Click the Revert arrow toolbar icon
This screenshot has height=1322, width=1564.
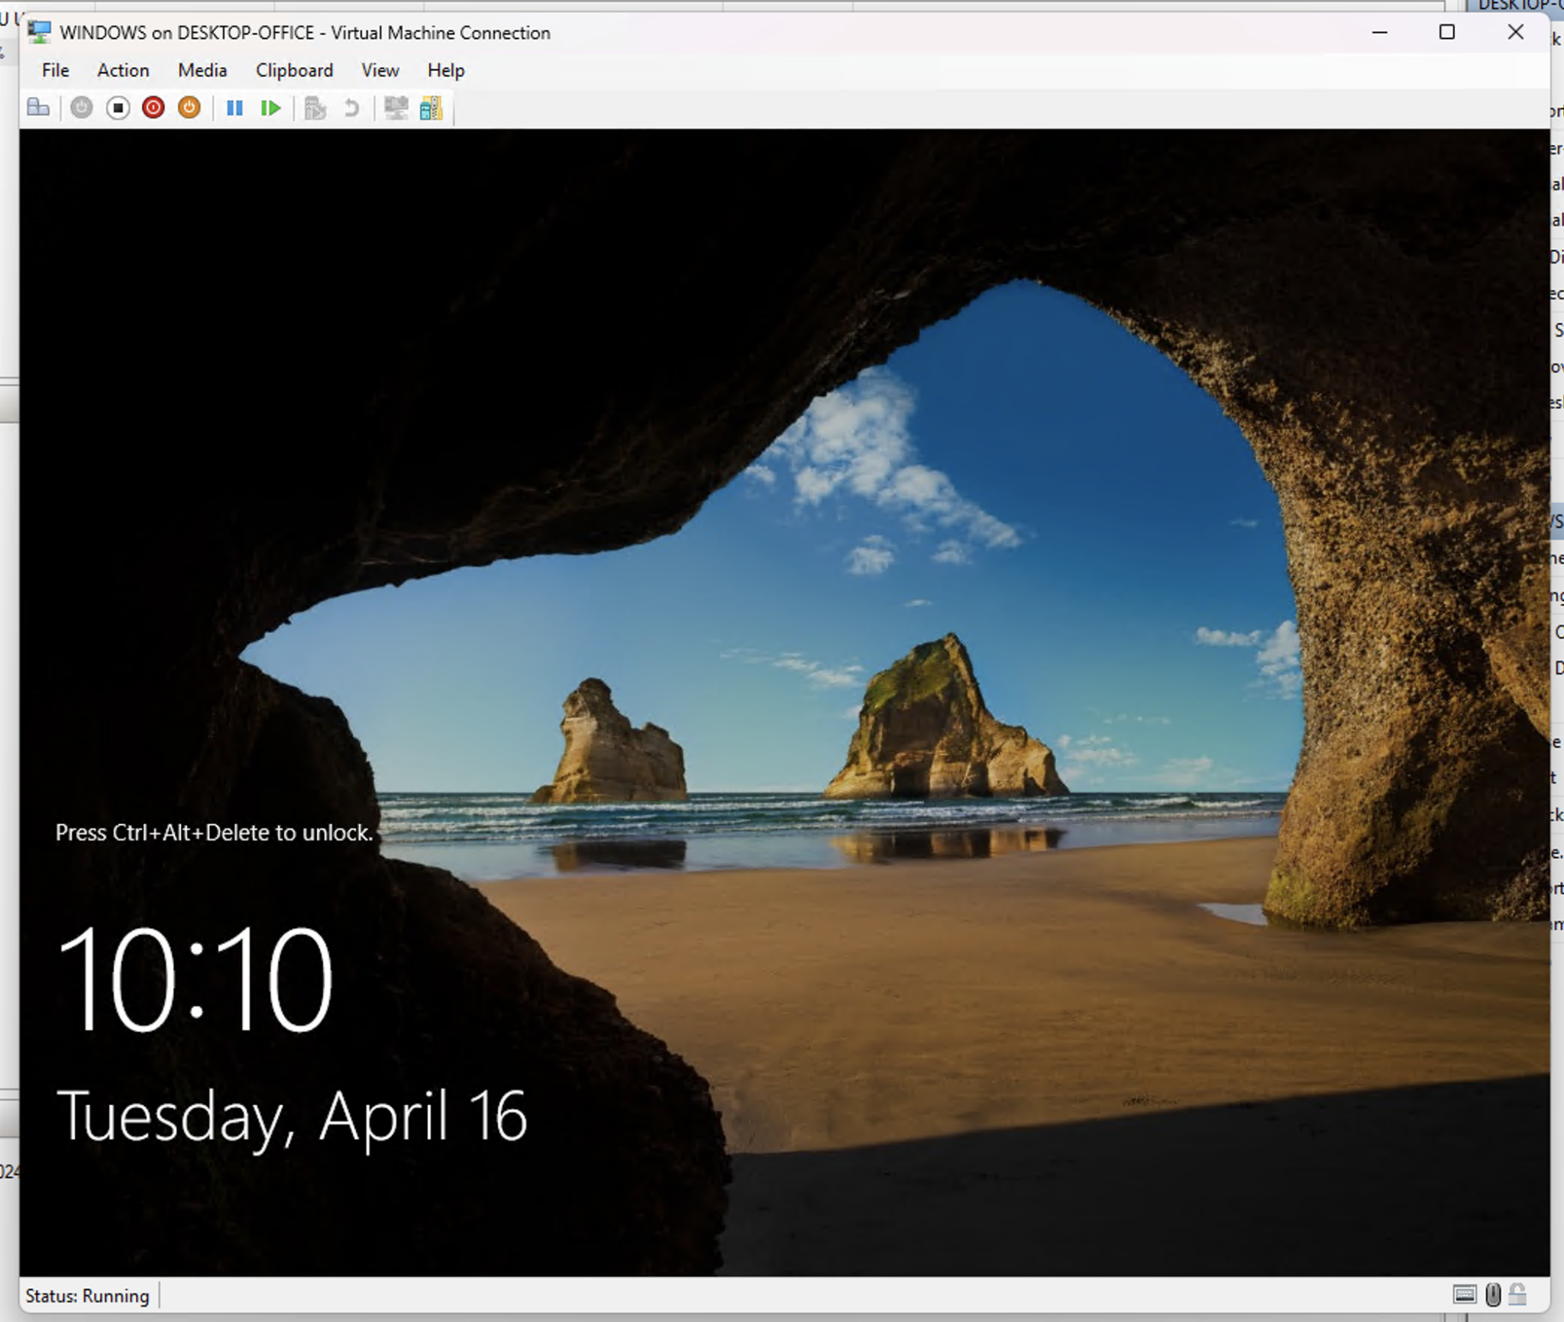[x=351, y=108]
